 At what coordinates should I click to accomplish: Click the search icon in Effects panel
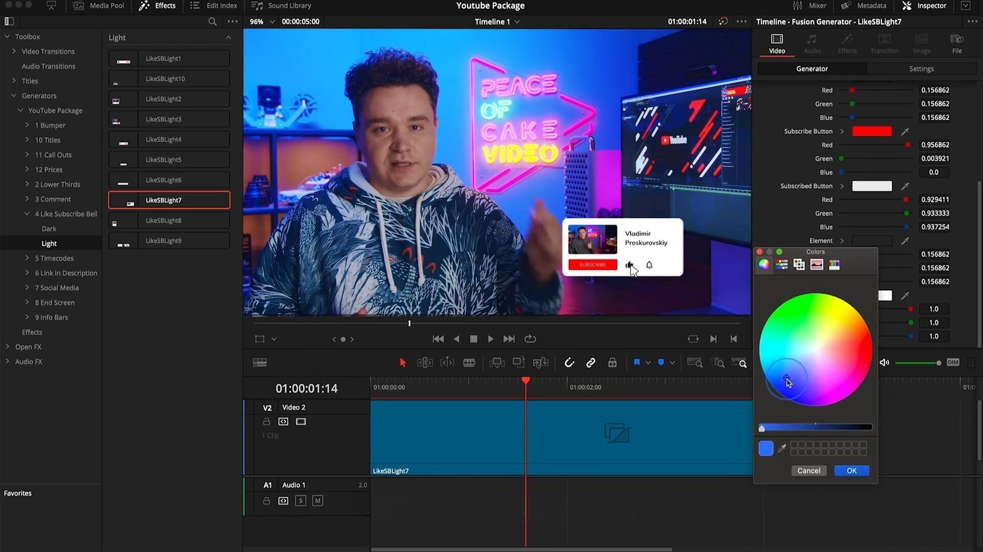(x=212, y=21)
